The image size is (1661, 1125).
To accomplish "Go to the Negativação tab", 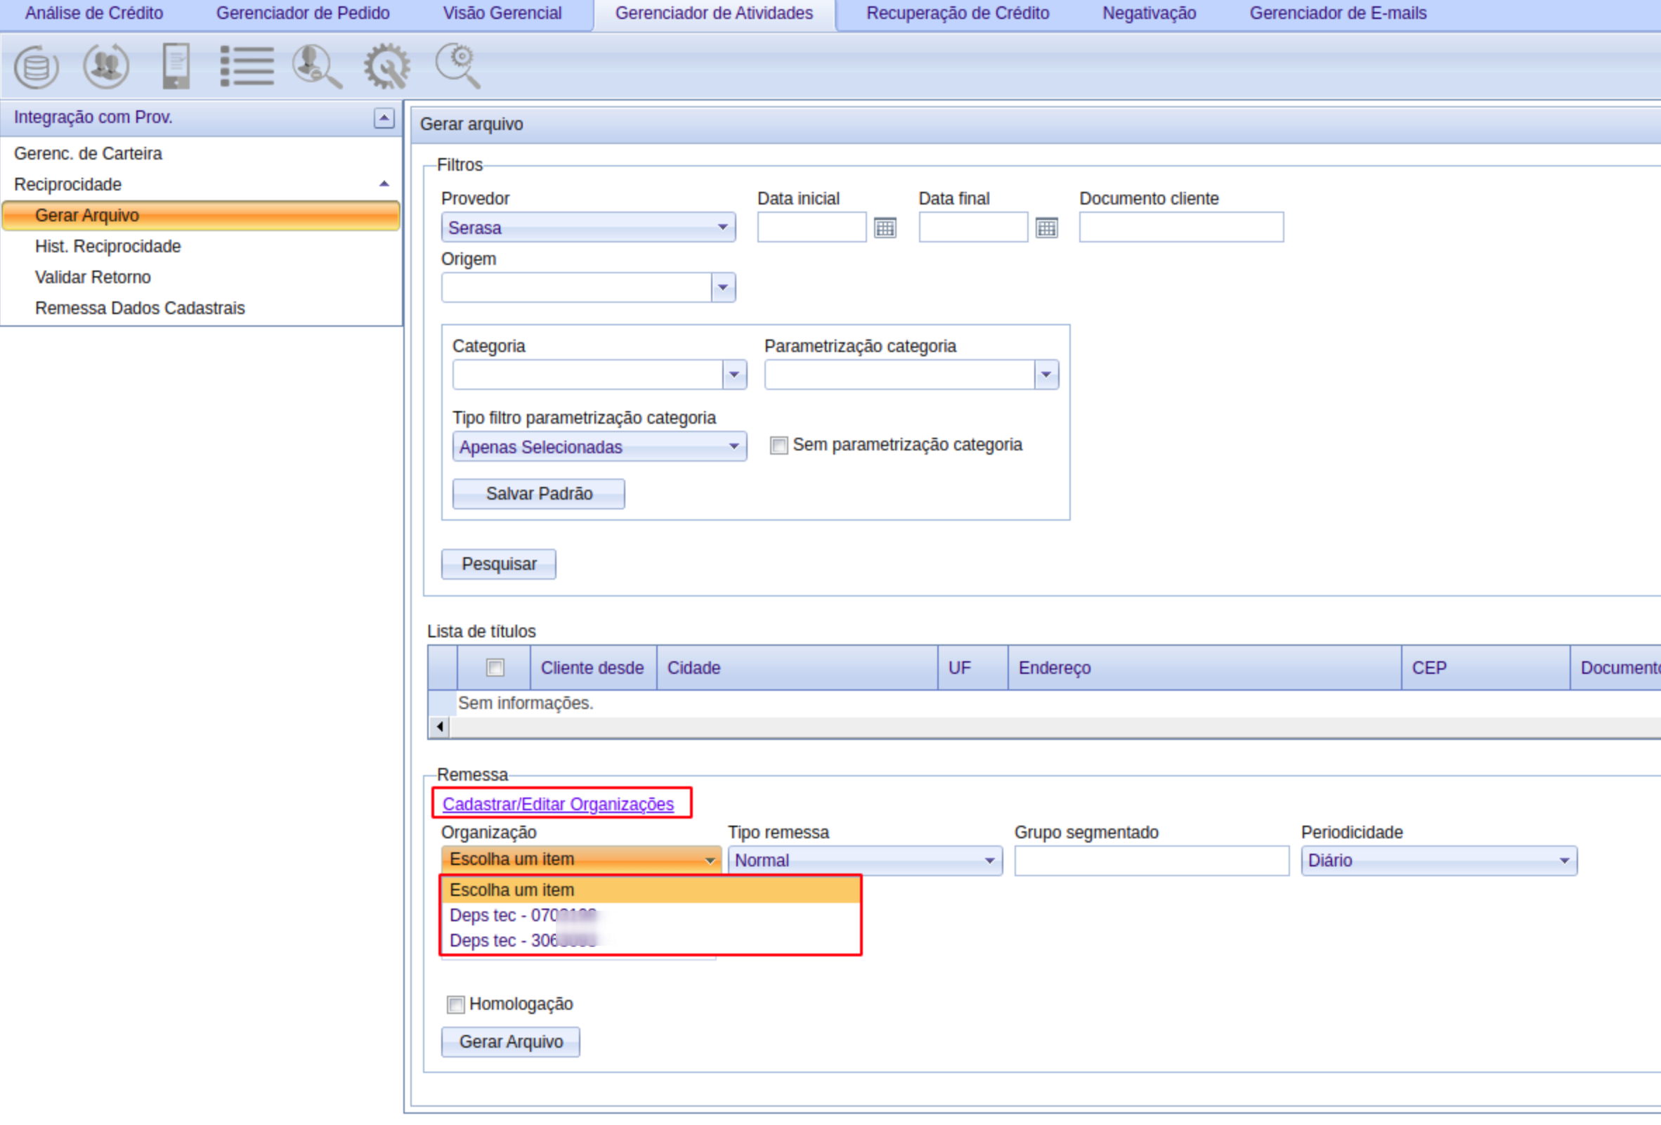I will [x=1149, y=13].
